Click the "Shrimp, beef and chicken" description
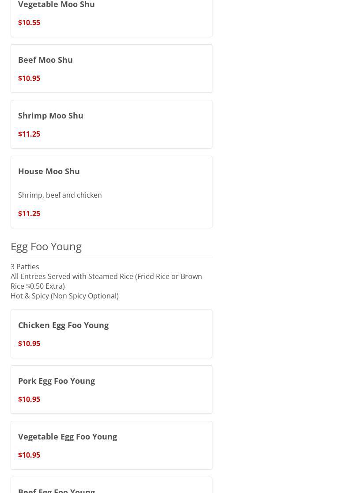The height and width of the screenshot is (493, 340). (x=60, y=195)
